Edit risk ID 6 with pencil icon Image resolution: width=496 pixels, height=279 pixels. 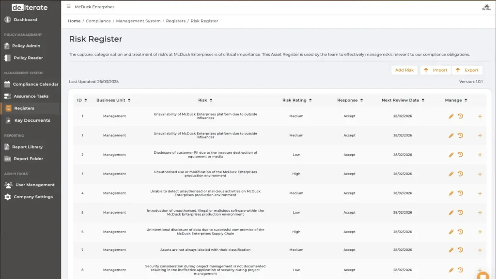click(451, 232)
